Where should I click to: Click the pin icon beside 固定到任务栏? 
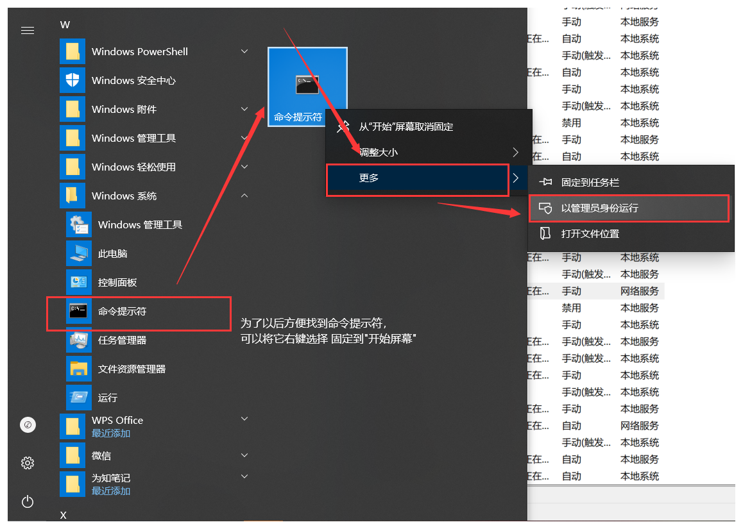tap(545, 182)
